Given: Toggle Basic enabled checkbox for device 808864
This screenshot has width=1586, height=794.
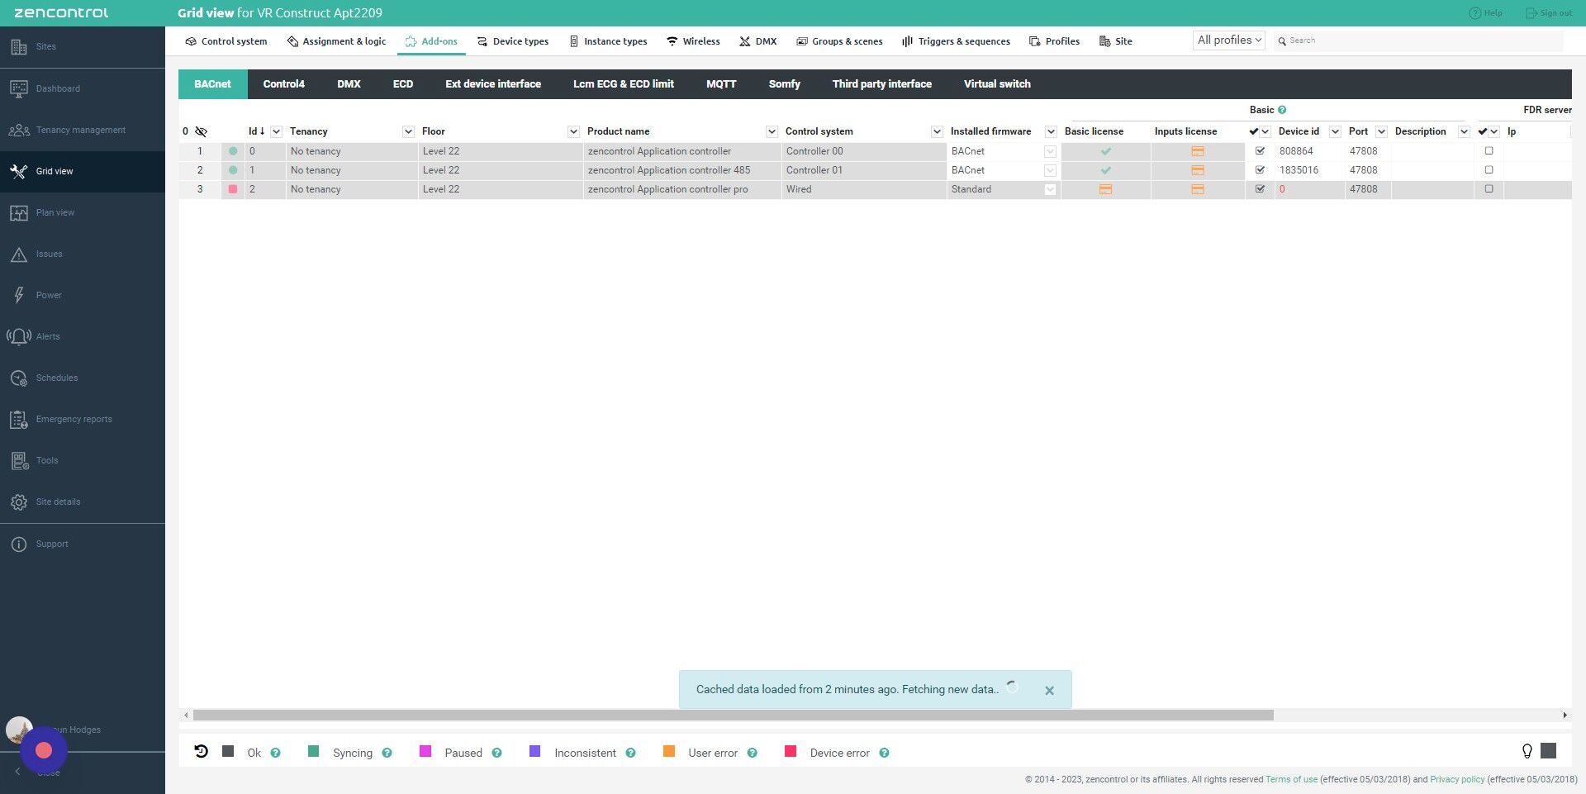Looking at the screenshot, I should pos(1260,151).
